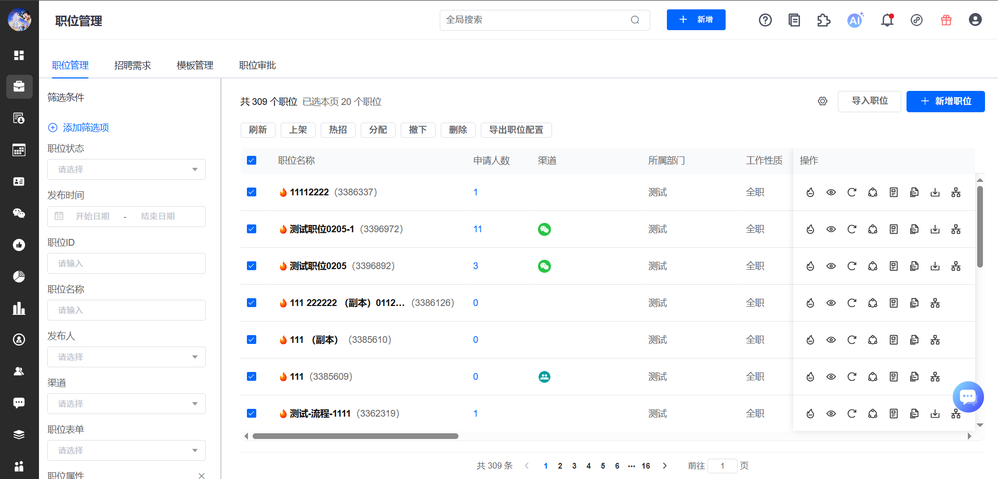Switch to the 招聘需求 tab
This screenshot has width=998, height=479.
point(133,65)
